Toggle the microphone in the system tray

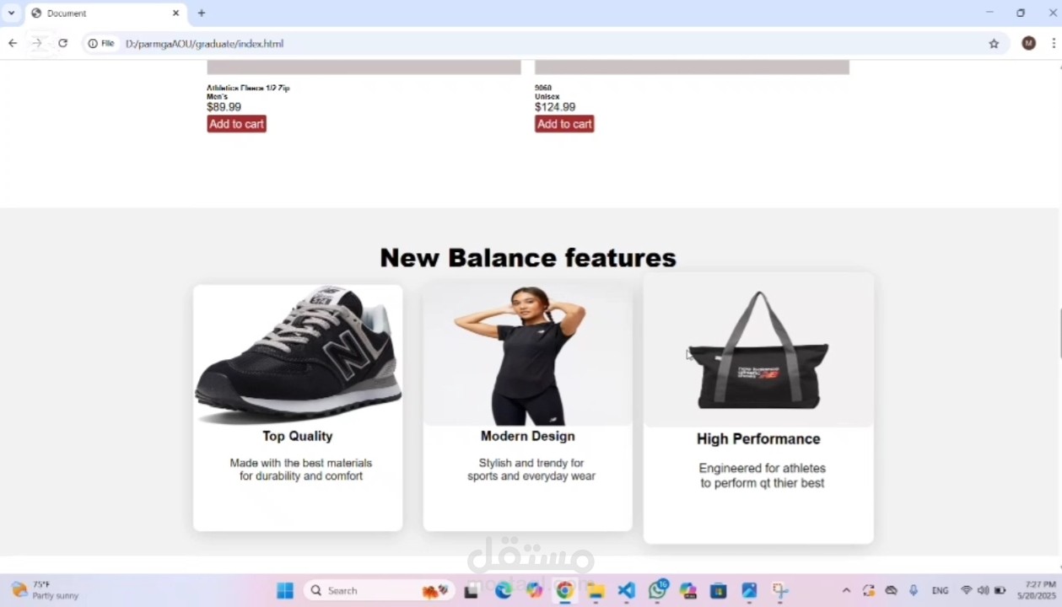(914, 590)
